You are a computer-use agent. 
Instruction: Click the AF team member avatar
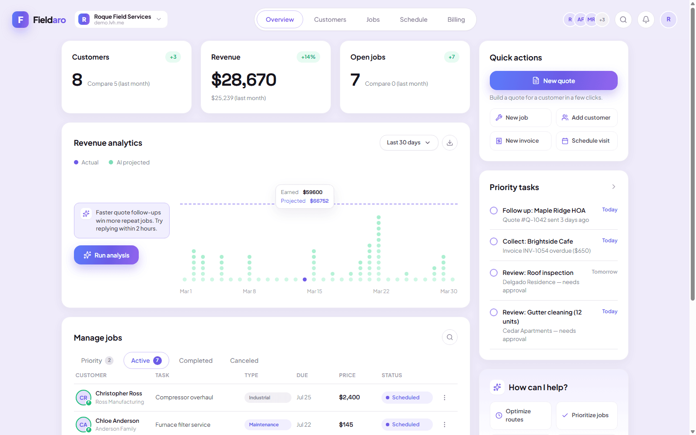click(581, 20)
